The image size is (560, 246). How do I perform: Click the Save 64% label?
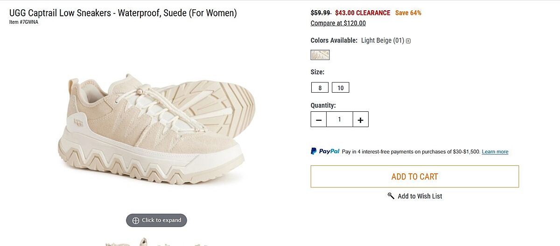pos(408,13)
